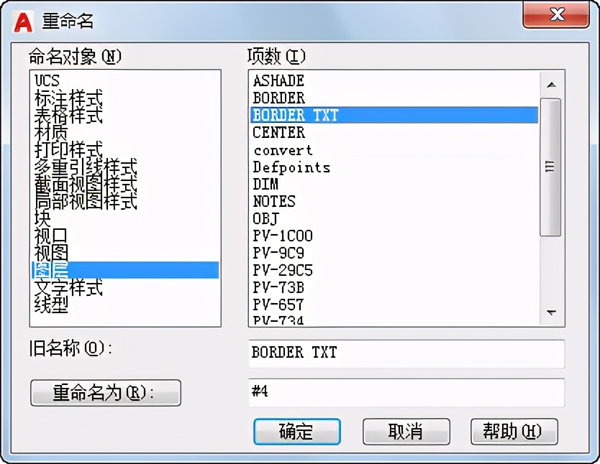The height and width of the screenshot is (464, 600).
Task: Select 表格样式 in named objects list
Action: (x=125, y=115)
